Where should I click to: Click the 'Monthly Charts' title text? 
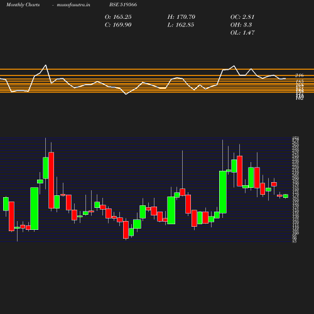(x=23, y=4)
